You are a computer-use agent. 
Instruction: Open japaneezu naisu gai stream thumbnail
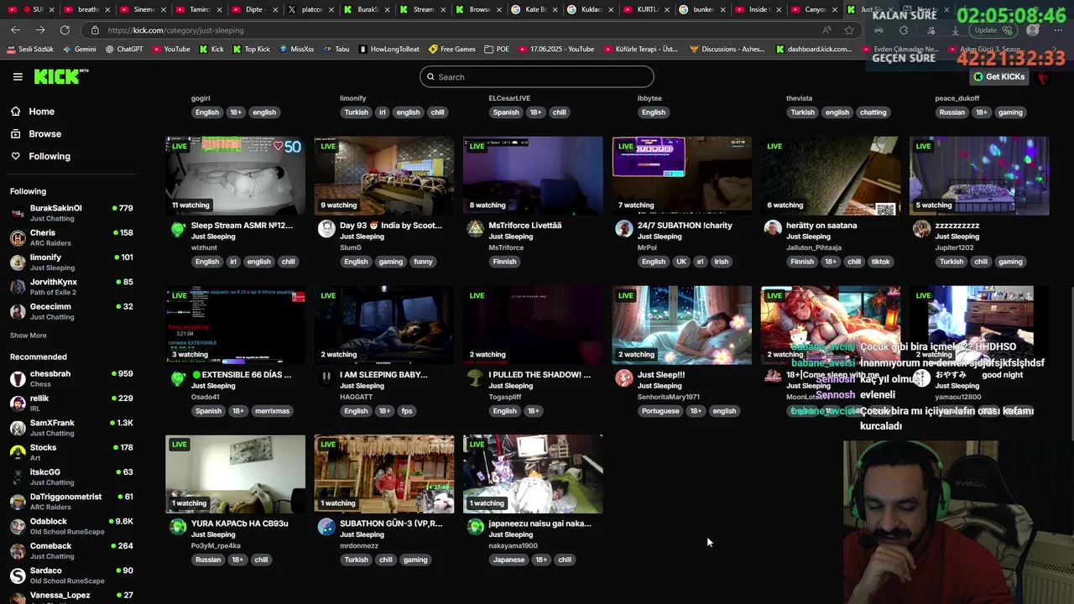533,474
